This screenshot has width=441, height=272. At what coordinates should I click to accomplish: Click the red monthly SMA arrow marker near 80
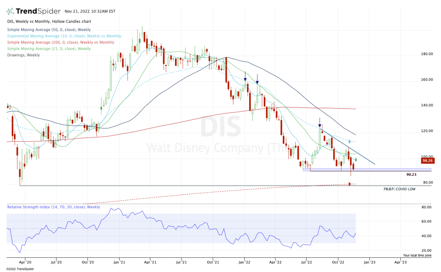350,184
